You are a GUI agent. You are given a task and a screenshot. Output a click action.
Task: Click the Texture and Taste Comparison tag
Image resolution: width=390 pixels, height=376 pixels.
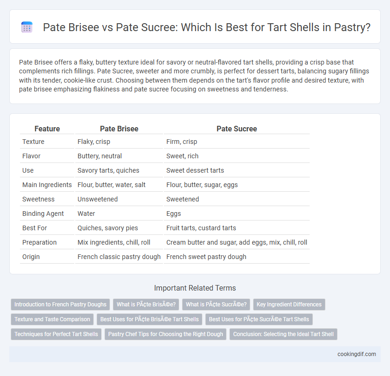pos(52,319)
